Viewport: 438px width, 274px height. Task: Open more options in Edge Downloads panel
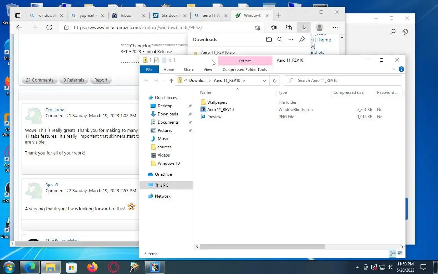pyautogui.click(x=291, y=39)
